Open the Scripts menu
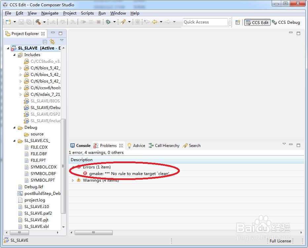The image size is (308, 248). point(87,13)
